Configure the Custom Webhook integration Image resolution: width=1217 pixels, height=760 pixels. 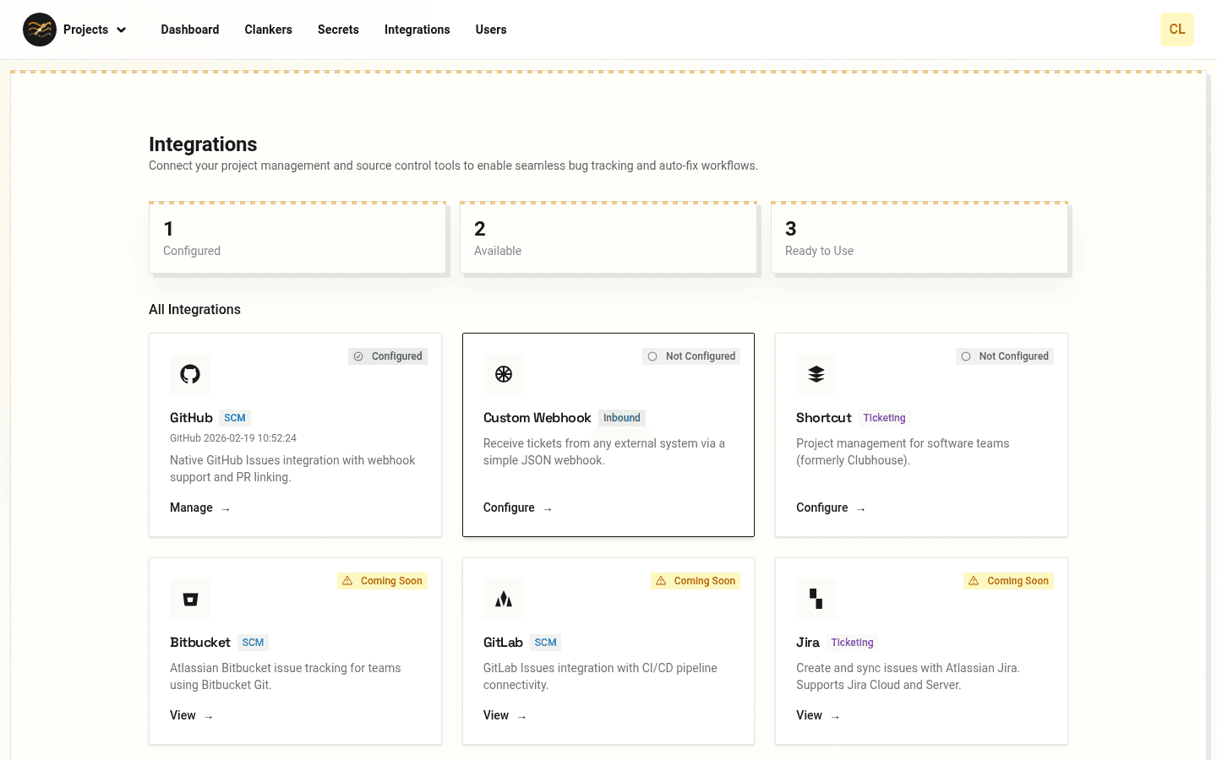click(509, 508)
